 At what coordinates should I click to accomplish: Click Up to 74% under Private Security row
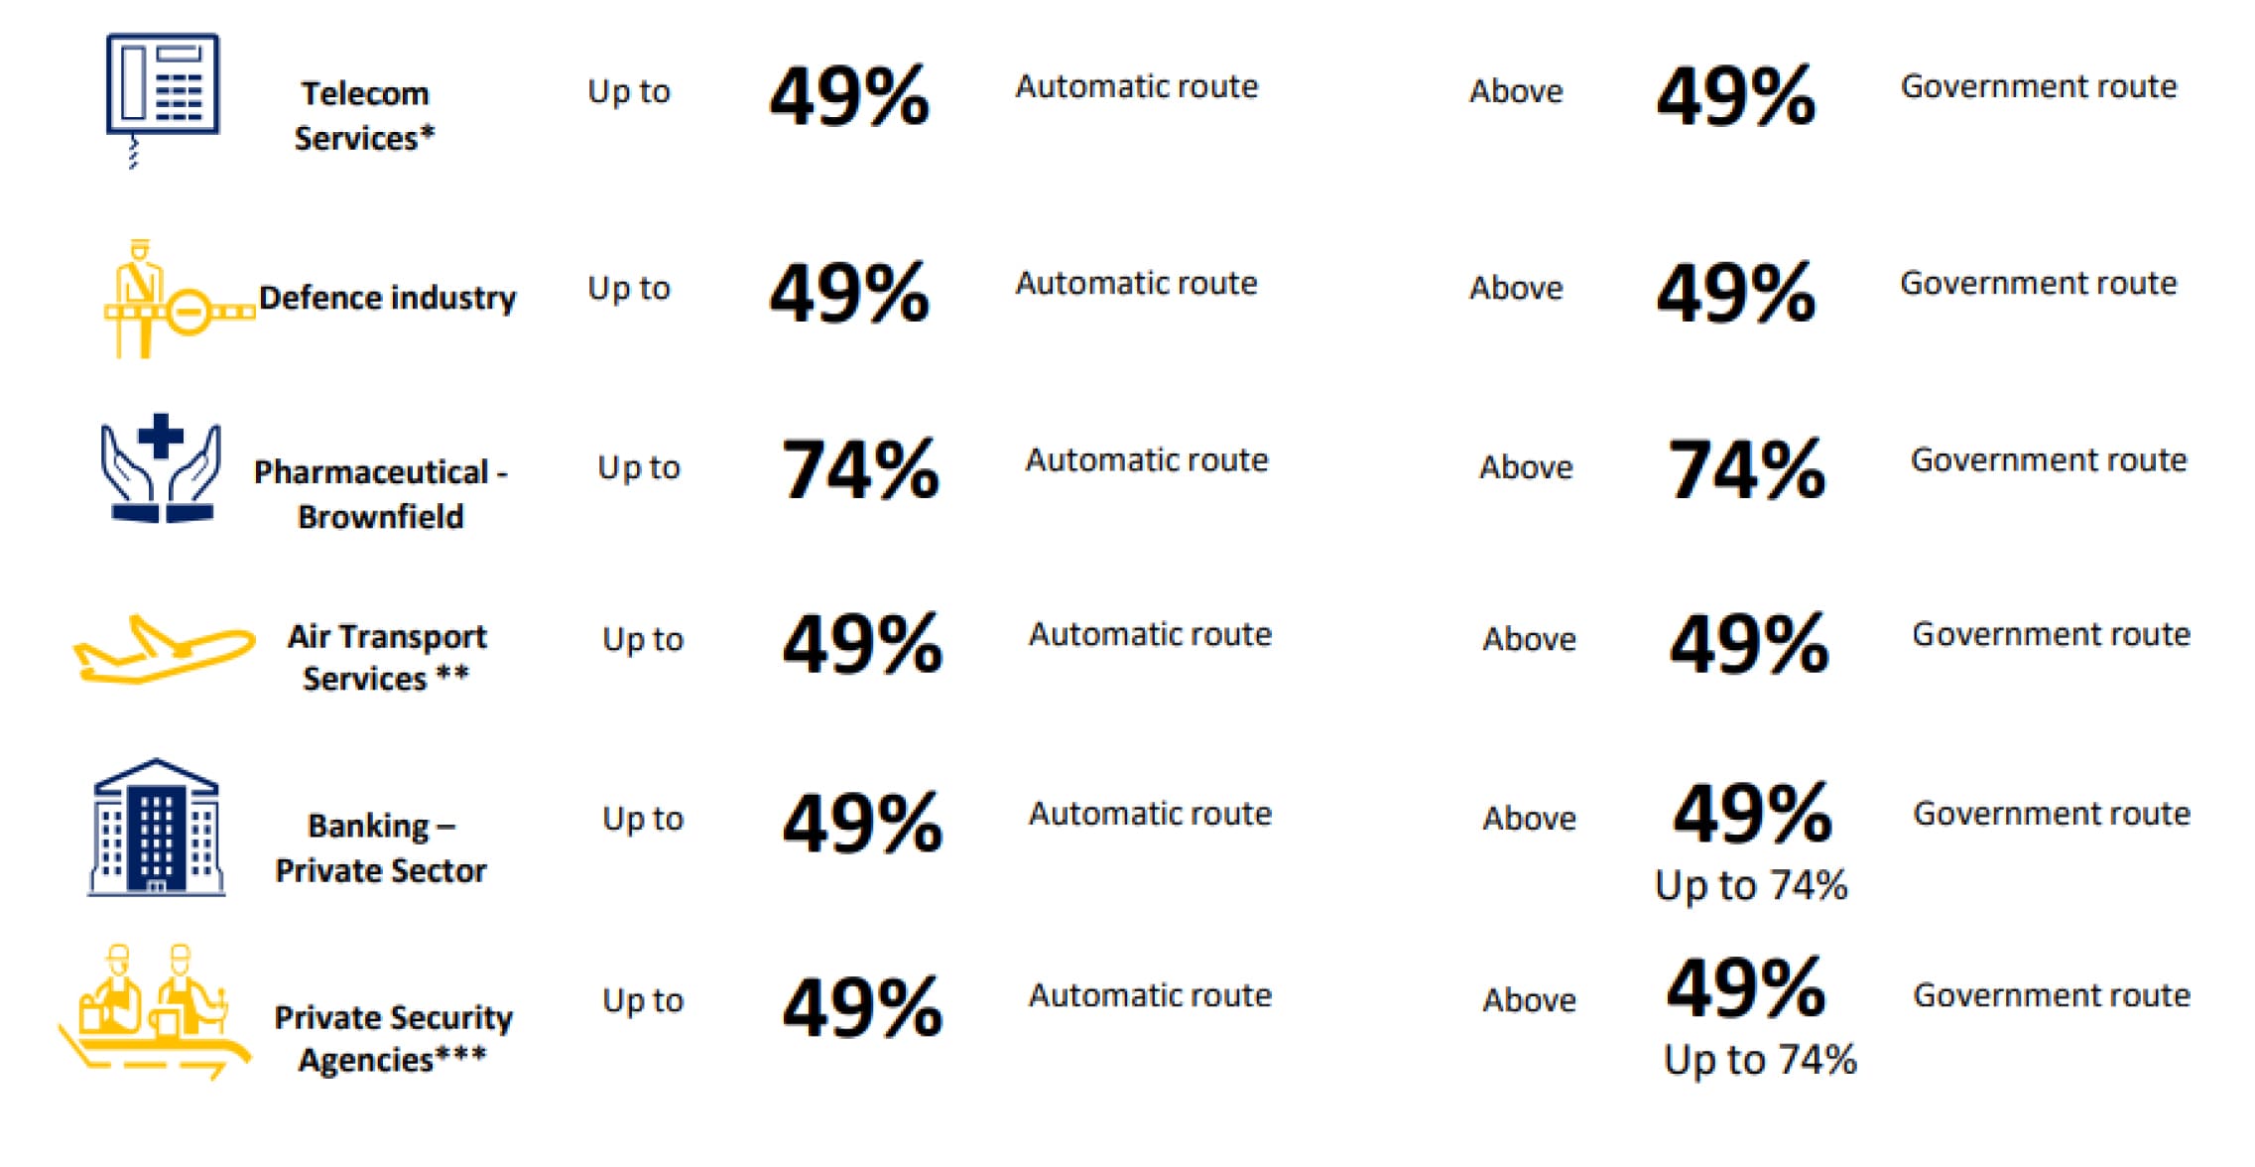point(1760,1060)
